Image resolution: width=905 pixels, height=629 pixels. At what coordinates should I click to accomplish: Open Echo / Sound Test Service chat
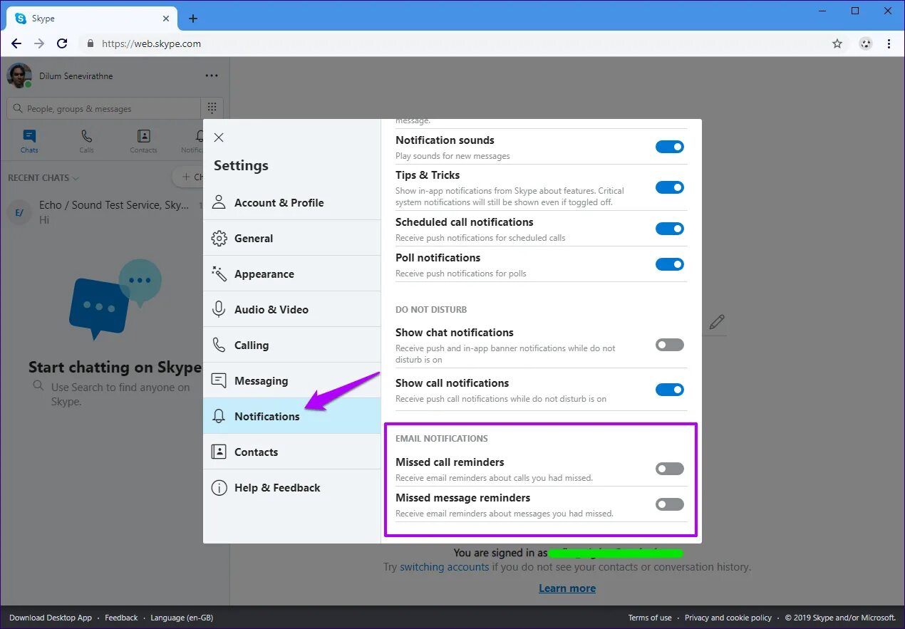point(103,212)
